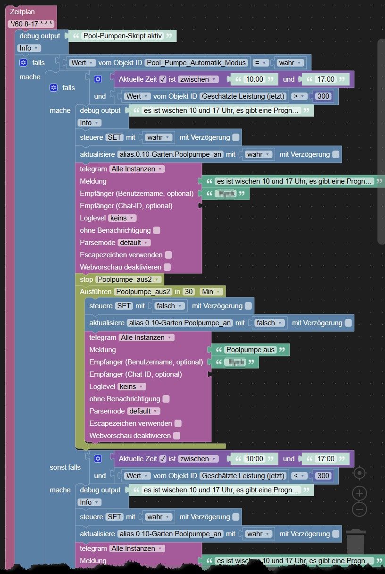Open gear settings on nested falls block
Screen dimensions: 385x574
tap(53, 87)
